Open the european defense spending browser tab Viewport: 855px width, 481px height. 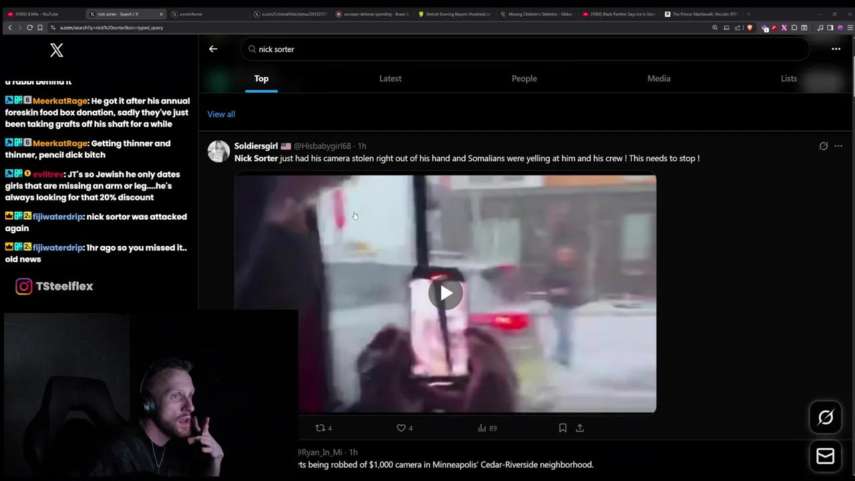(x=373, y=14)
